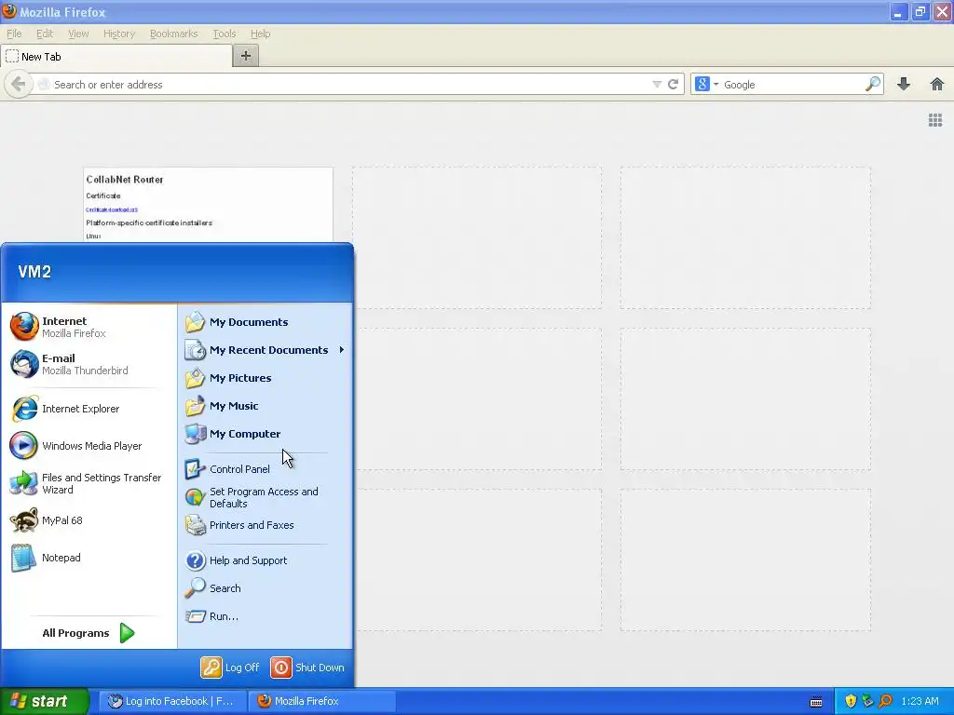The image size is (954, 715).
Task: Open Internet Explorer from start menu
Action: (x=89, y=409)
